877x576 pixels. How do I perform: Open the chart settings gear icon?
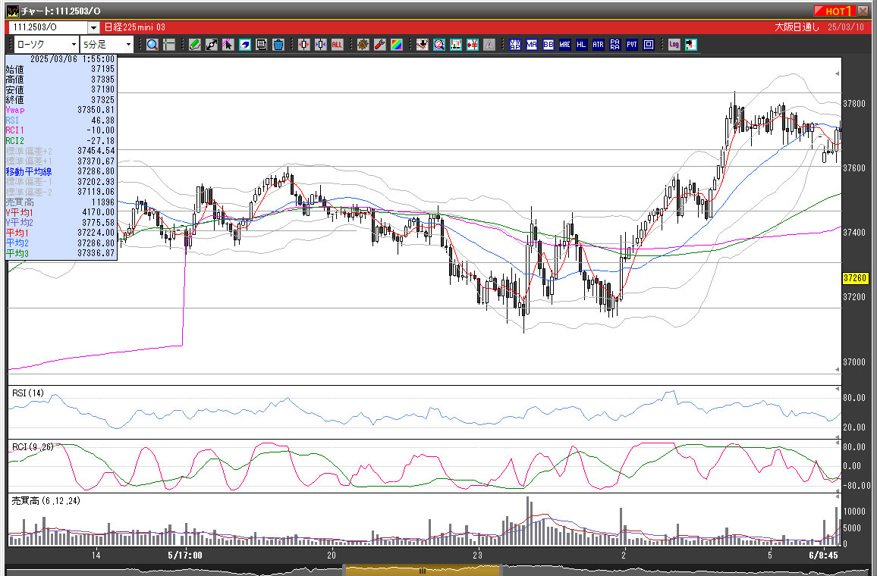click(x=363, y=45)
